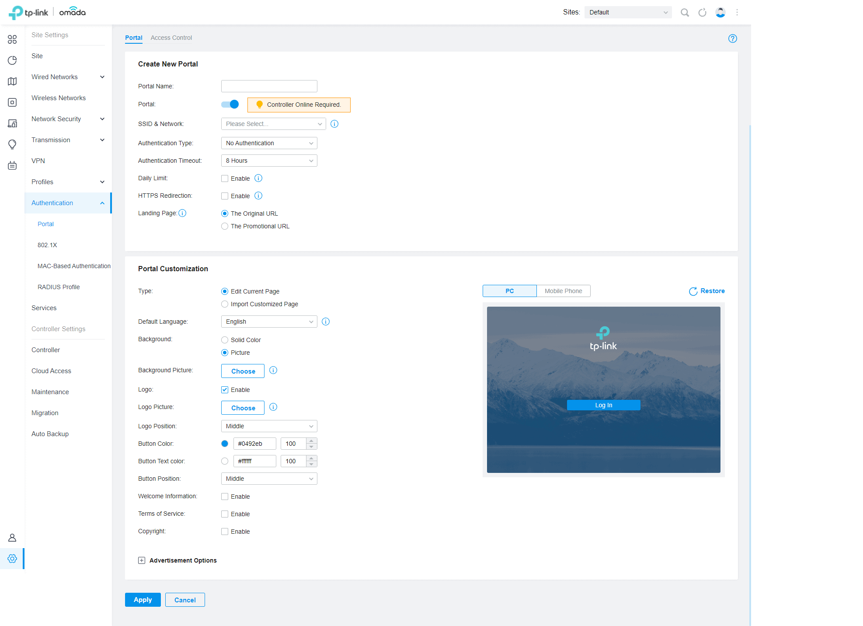
Task: Show info icon for Daily Limit
Action: click(258, 178)
